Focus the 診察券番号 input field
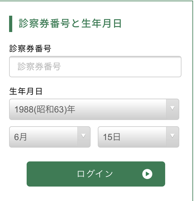The image size is (194, 201). coord(95,67)
